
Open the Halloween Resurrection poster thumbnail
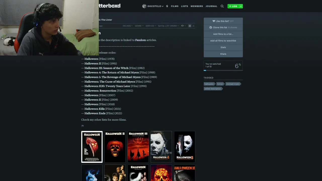138,173
